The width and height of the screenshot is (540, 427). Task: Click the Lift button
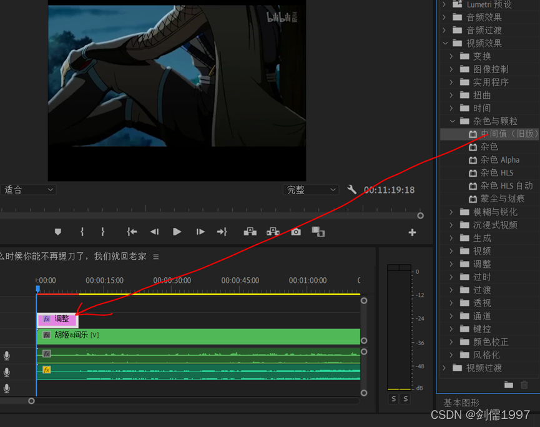[x=250, y=232]
